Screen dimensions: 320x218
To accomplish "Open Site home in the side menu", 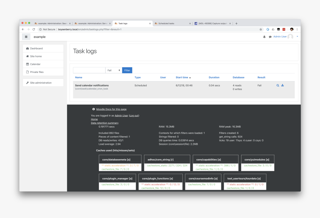I will pos(43,56).
